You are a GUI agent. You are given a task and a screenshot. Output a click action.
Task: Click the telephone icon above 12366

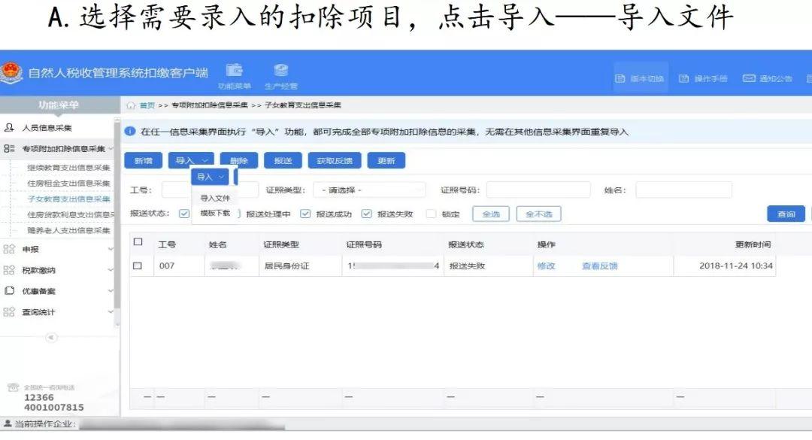click(14, 387)
